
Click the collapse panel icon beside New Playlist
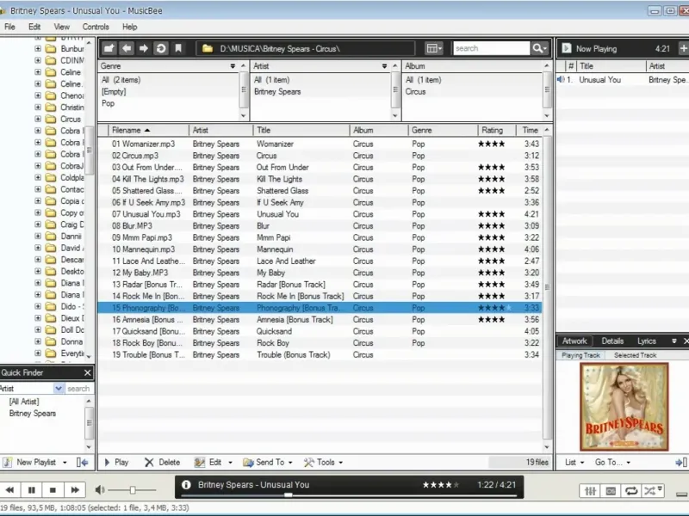(x=82, y=462)
